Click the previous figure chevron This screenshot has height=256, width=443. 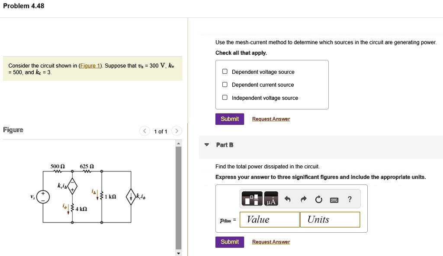pos(144,131)
